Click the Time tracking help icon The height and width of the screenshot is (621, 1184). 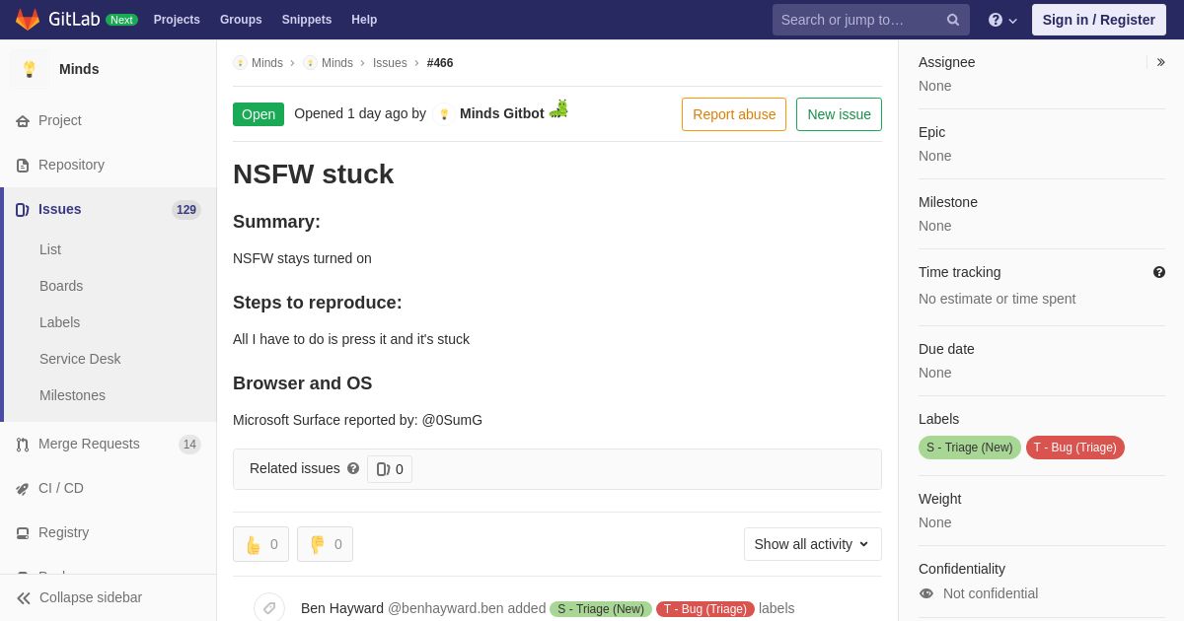click(x=1159, y=272)
